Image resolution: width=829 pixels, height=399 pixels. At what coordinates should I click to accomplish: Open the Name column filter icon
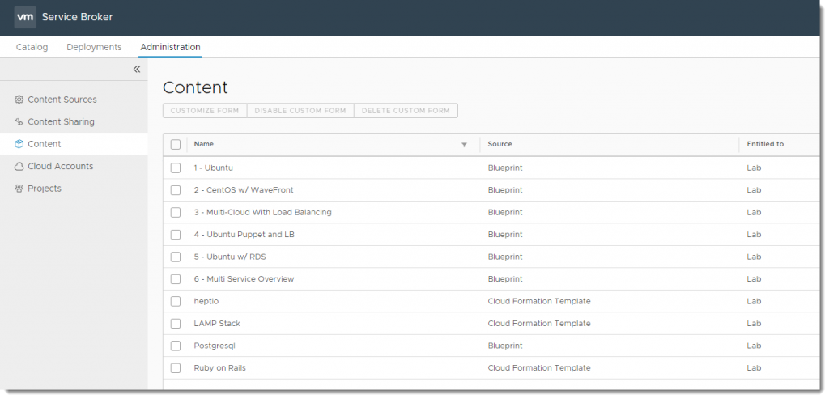point(464,145)
